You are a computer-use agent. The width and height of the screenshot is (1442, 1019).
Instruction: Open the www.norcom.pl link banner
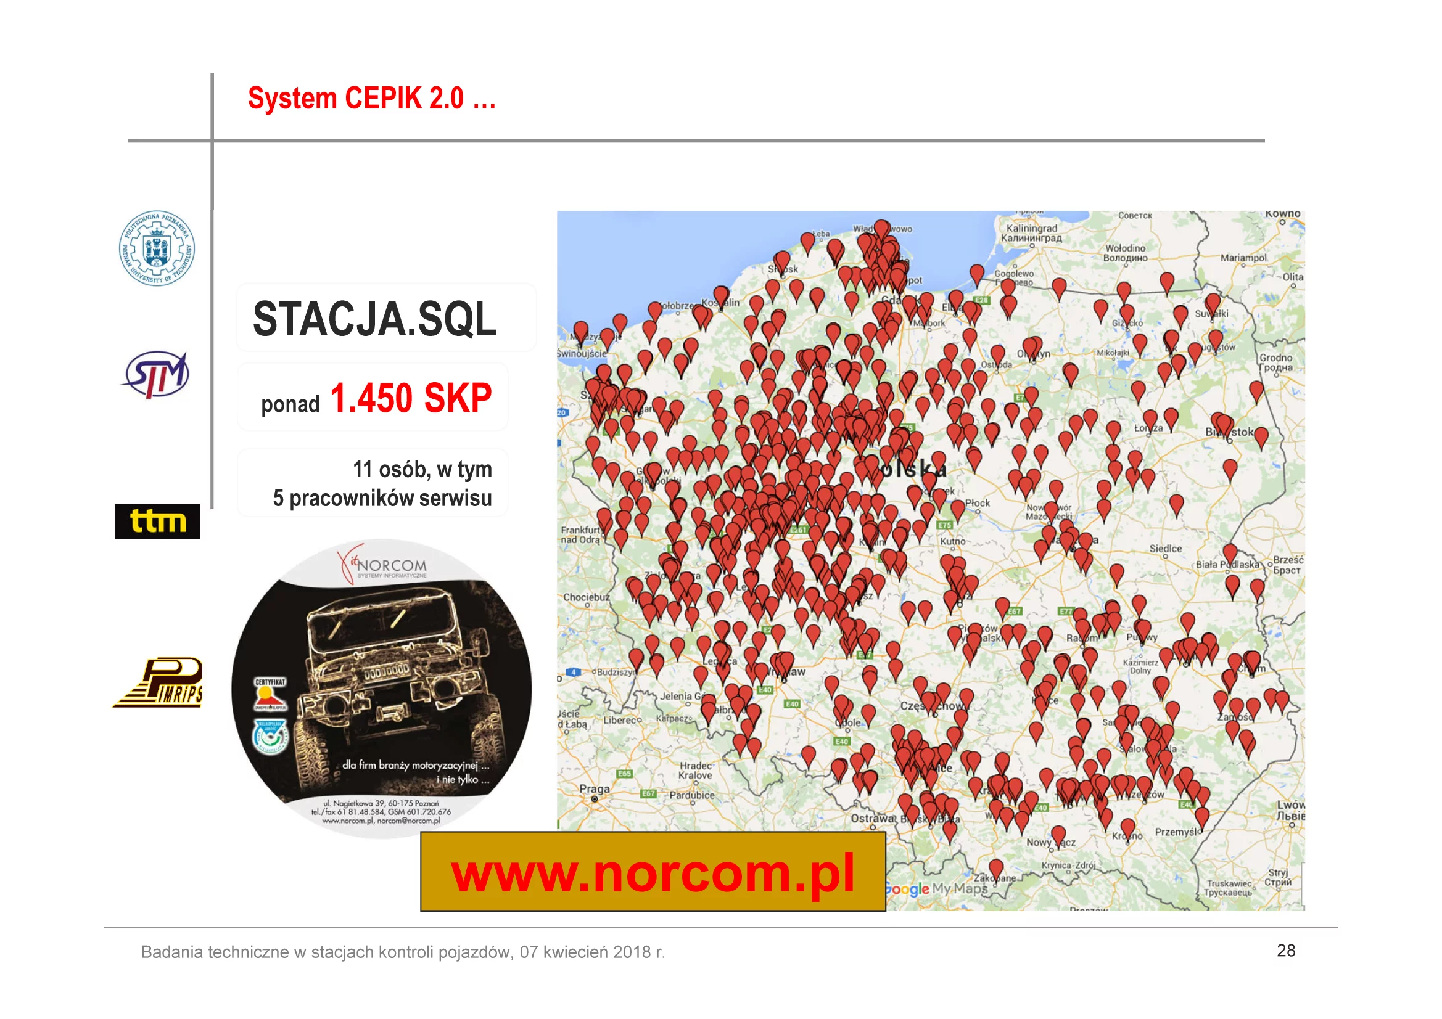pyautogui.click(x=653, y=872)
